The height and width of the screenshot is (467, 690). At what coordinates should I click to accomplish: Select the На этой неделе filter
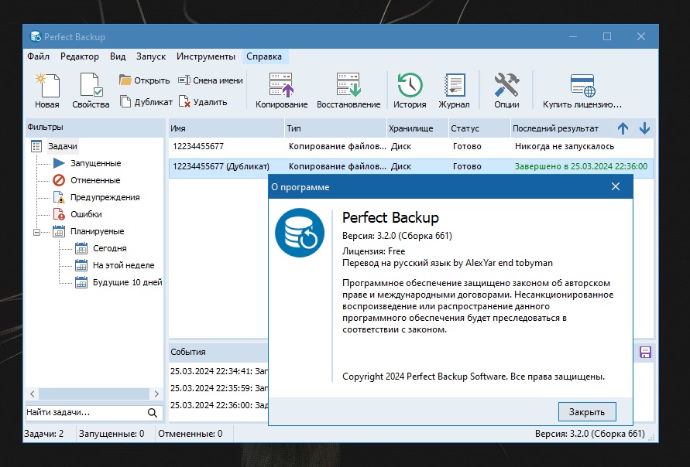pyautogui.click(x=124, y=265)
